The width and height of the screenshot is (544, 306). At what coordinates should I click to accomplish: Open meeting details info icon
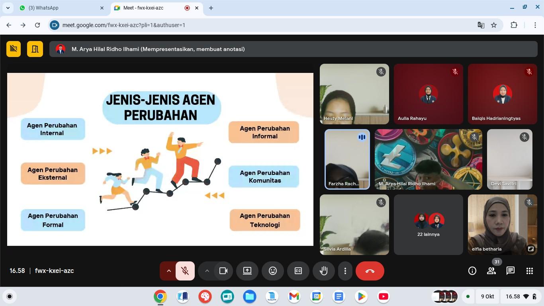point(472,271)
